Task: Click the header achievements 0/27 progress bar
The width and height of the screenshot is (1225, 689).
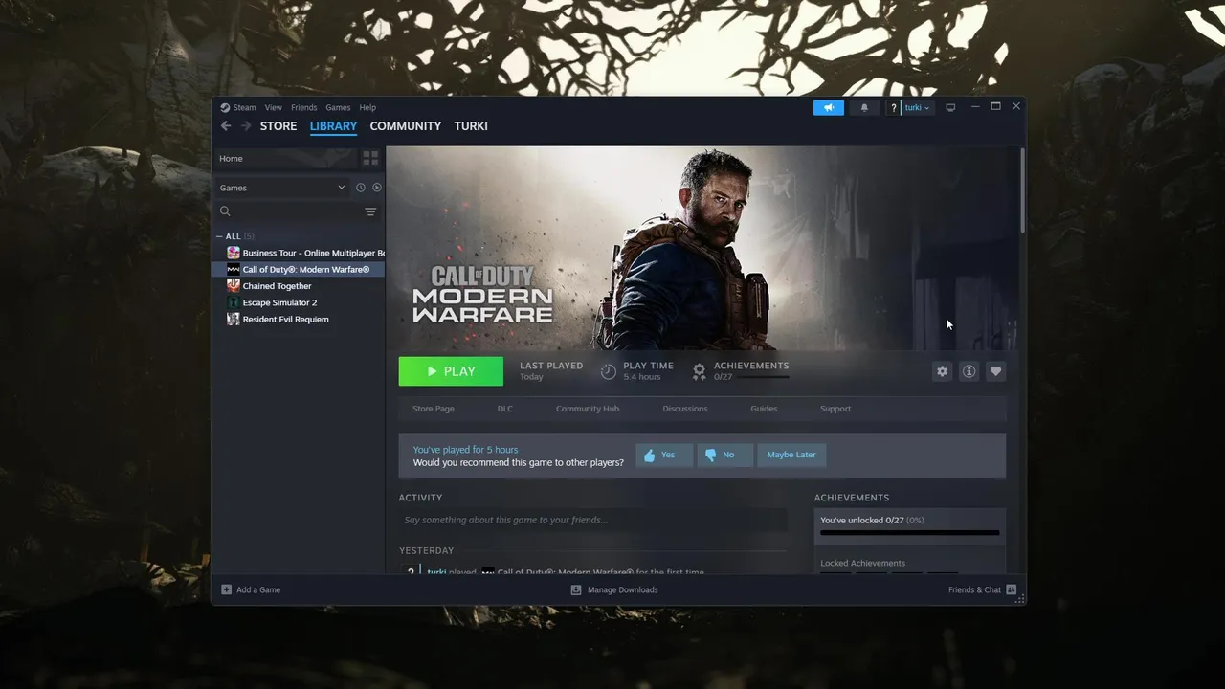Action: click(764, 377)
